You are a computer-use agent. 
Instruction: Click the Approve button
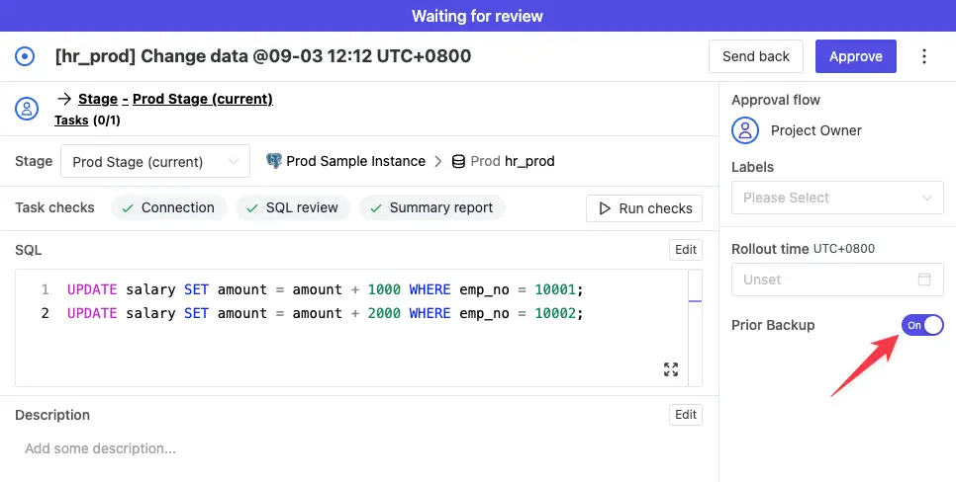click(856, 56)
